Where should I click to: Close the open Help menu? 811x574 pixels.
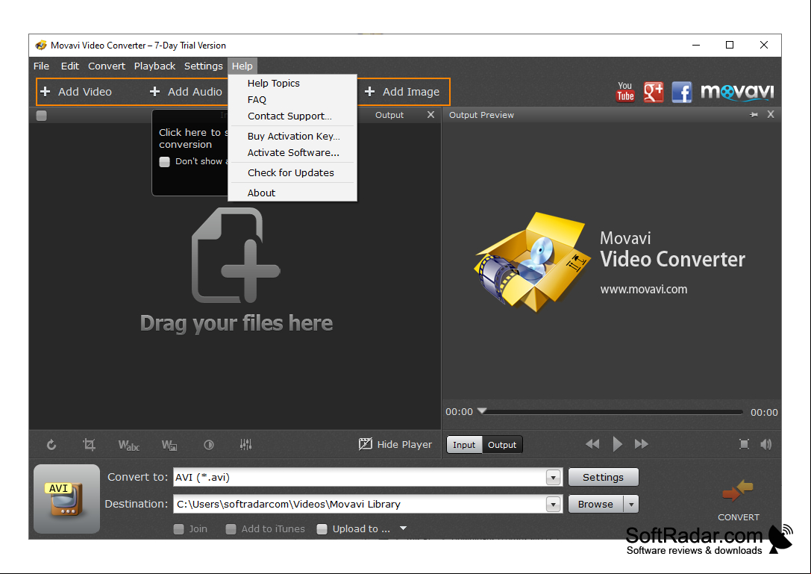242,66
